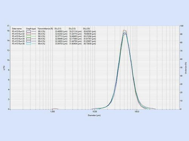The width and height of the screenshot is (189, 141).
Task: Click the PS-415 Run 03 data name
Action: (18, 36)
